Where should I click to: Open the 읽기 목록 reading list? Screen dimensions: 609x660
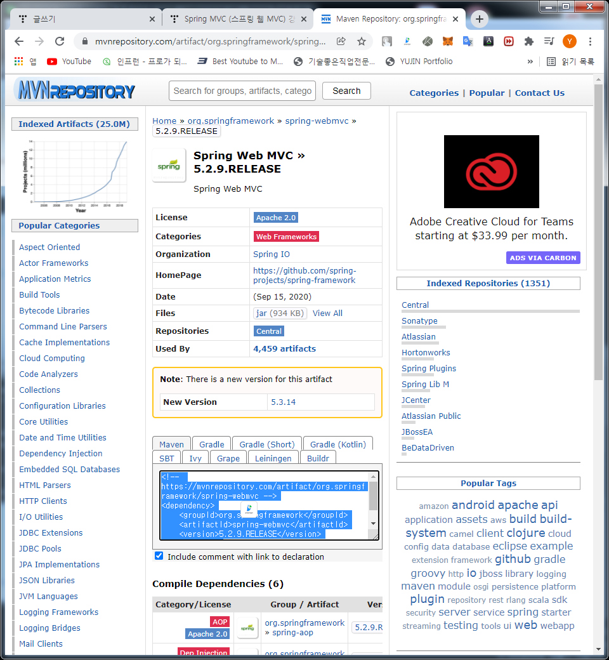coord(570,62)
